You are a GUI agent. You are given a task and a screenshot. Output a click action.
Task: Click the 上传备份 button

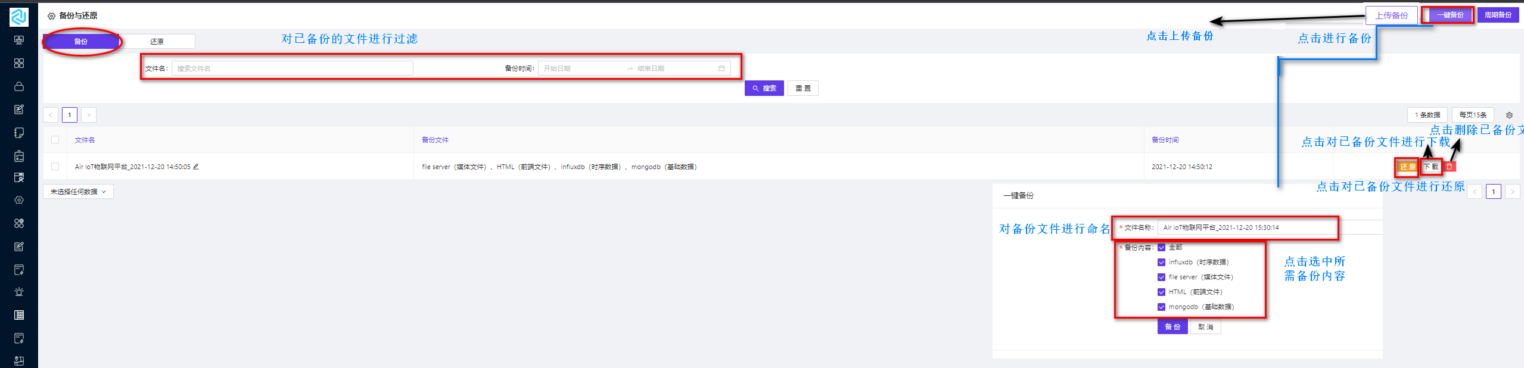coord(1392,15)
